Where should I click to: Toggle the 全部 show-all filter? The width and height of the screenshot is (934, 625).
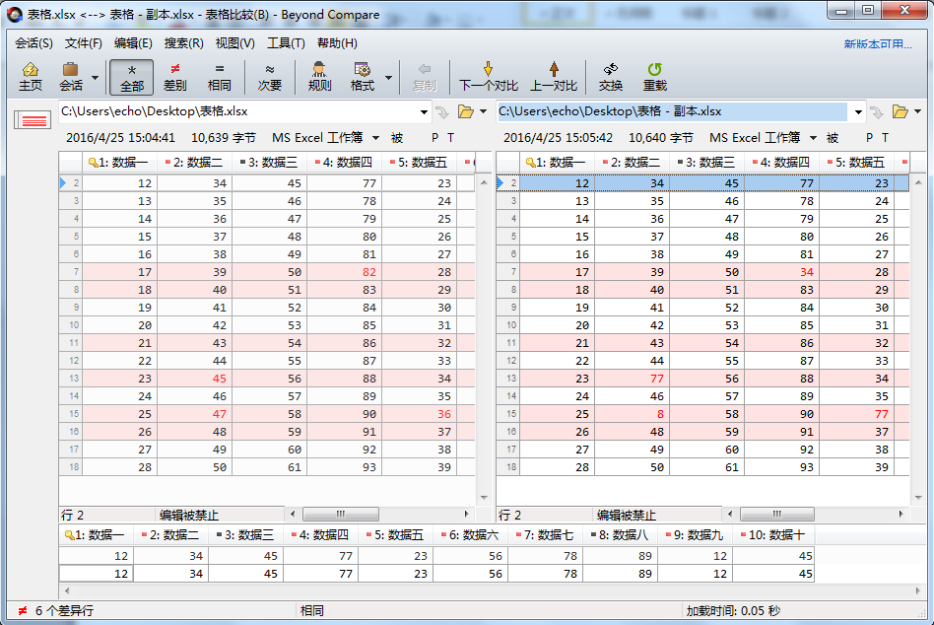[x=132, y=76]
